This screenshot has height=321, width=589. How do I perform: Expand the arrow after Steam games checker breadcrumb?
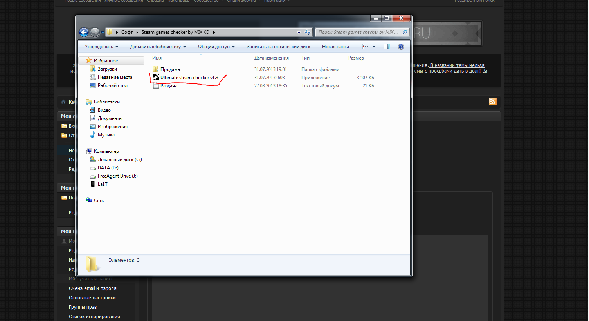point(214,32)
